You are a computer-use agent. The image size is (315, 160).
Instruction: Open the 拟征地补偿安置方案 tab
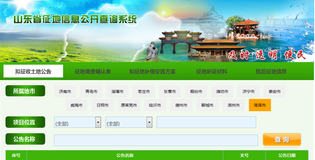tap(152, 72)
